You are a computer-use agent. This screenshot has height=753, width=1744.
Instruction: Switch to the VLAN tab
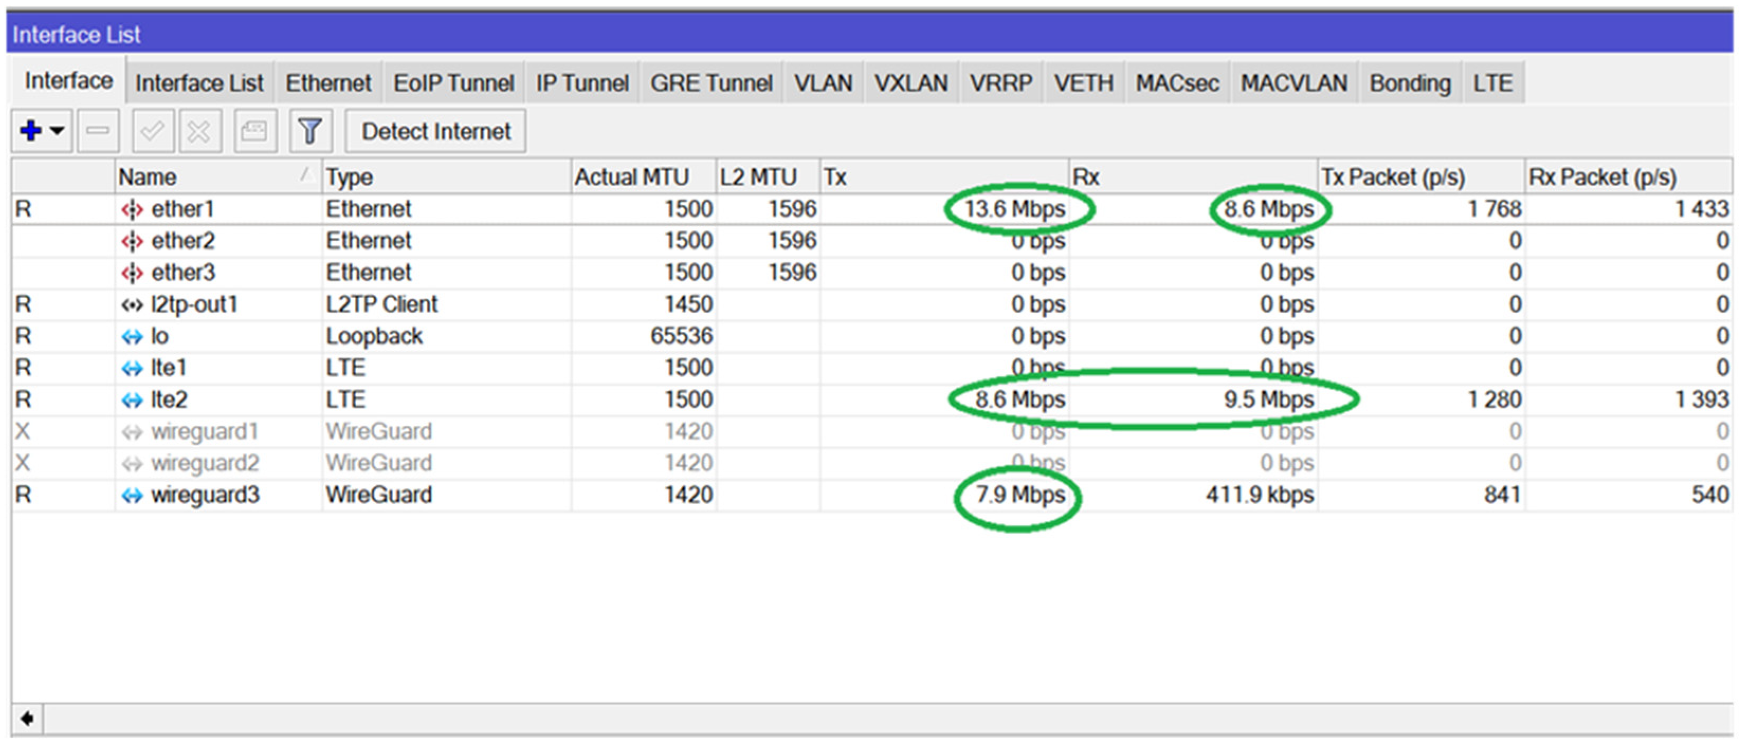(823, 83)
